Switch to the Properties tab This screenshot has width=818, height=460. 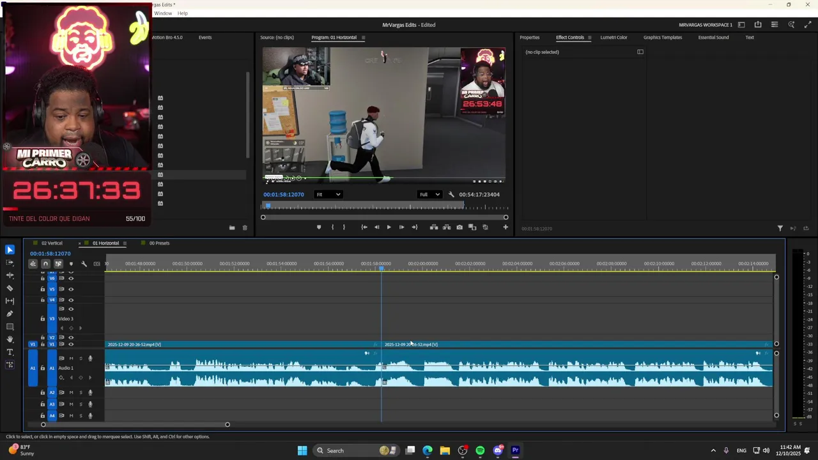click(530, 38)
